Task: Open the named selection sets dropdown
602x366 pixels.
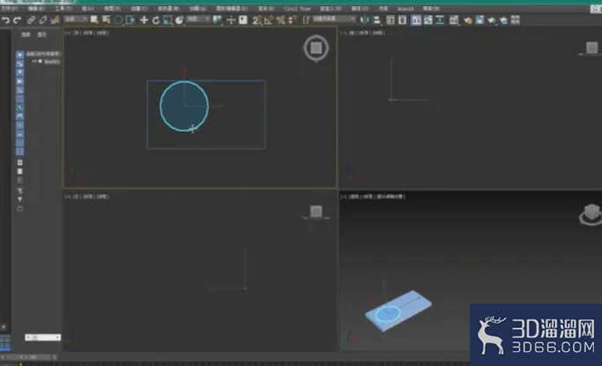Action: (334, 18)
